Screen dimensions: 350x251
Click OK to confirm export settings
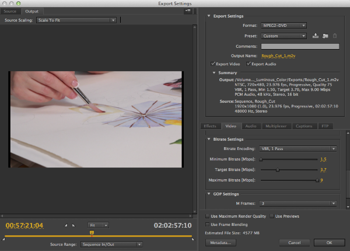pyautogui.click(x=329, y=243)
